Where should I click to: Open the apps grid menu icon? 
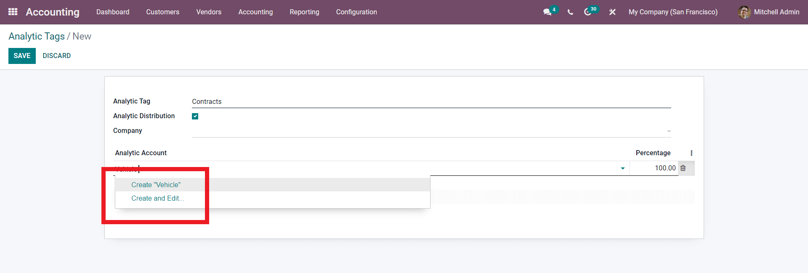pyautogui.click(x=13, y=12)
